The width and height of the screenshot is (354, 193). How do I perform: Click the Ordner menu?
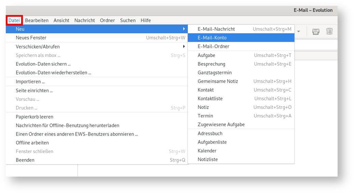tap(107, 20)
